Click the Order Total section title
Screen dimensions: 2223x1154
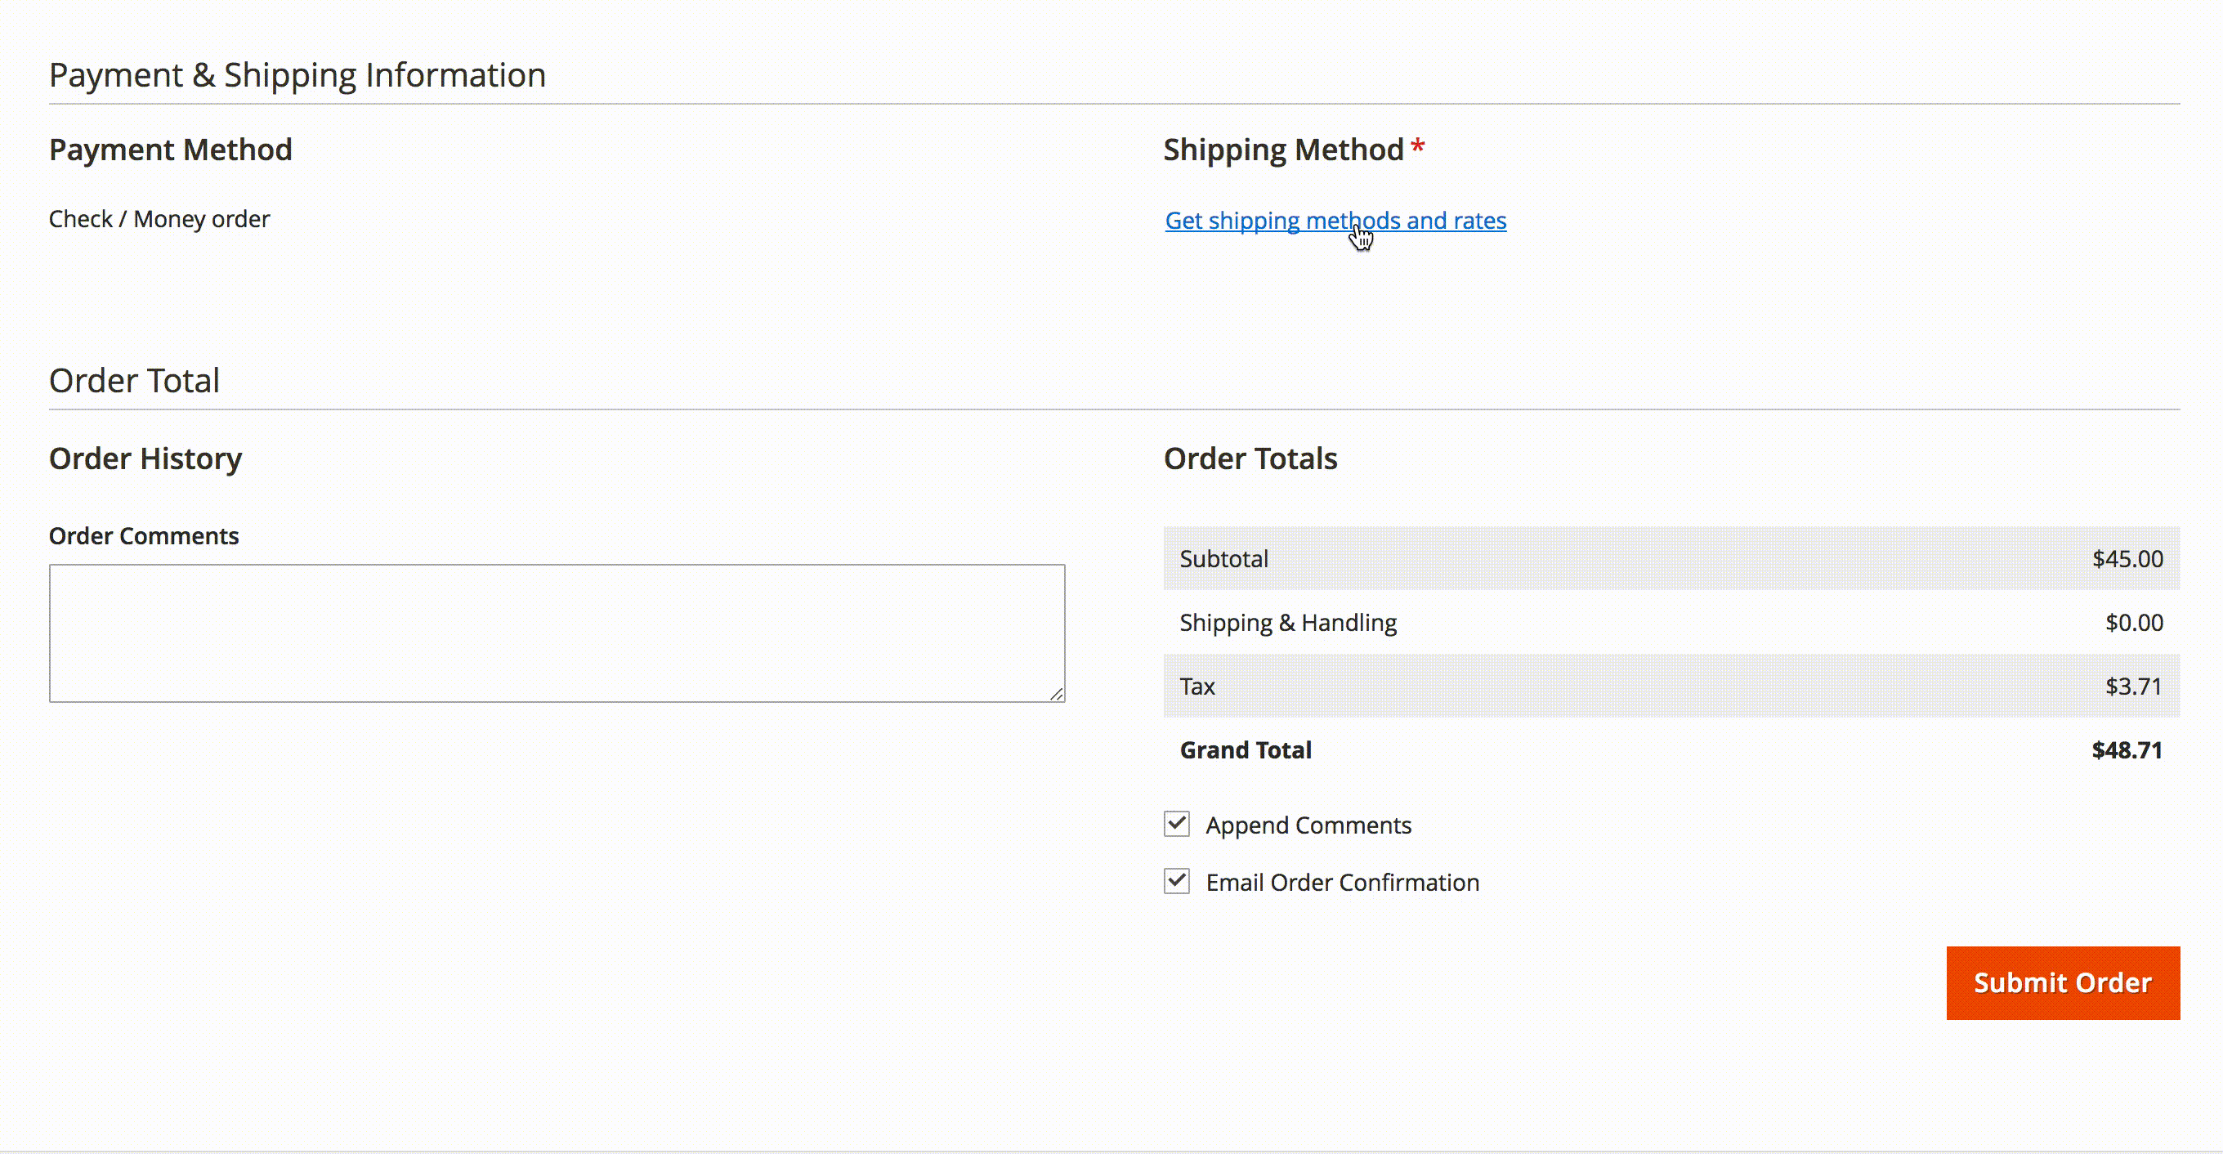134,381
